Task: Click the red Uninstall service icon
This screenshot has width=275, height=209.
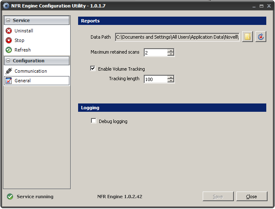Action: (9, 31)
